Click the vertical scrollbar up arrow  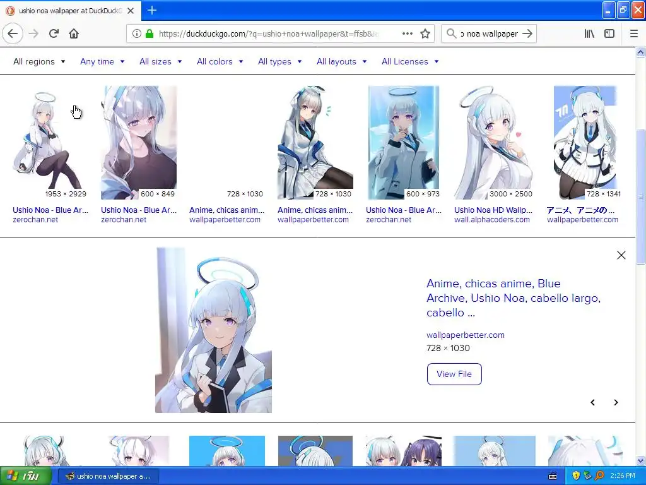(641, 52)
